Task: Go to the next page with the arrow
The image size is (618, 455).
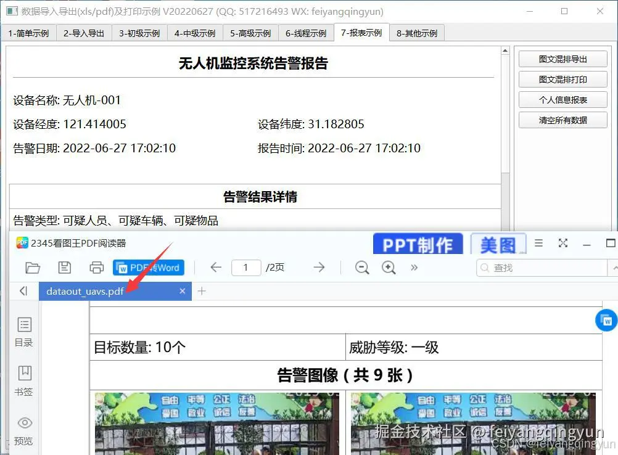Action: coord(319,268)
